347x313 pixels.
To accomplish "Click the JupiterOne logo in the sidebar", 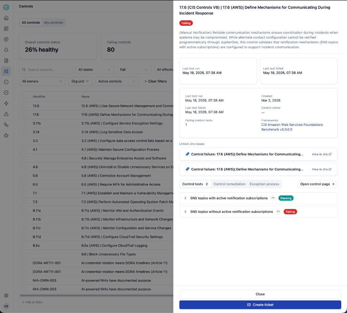I will (6, 7).
